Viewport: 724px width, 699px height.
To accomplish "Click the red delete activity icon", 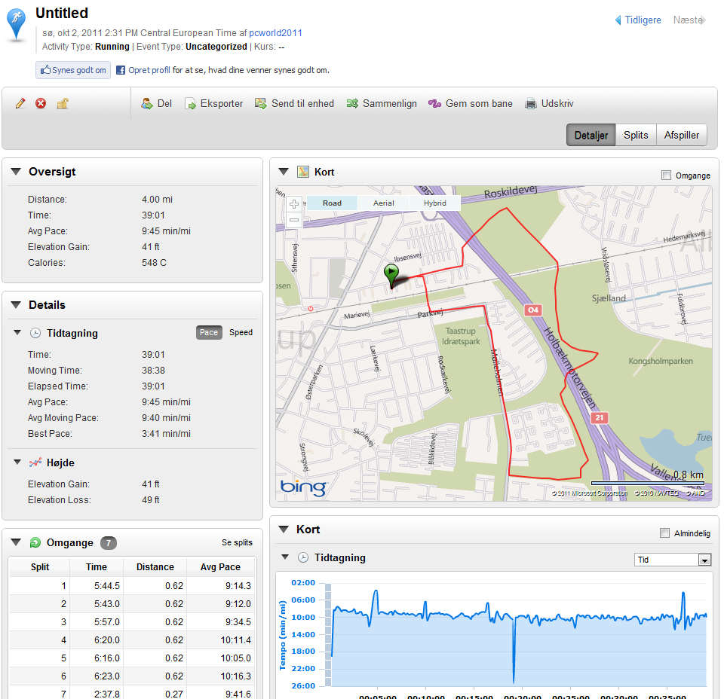I will [41, 104].
